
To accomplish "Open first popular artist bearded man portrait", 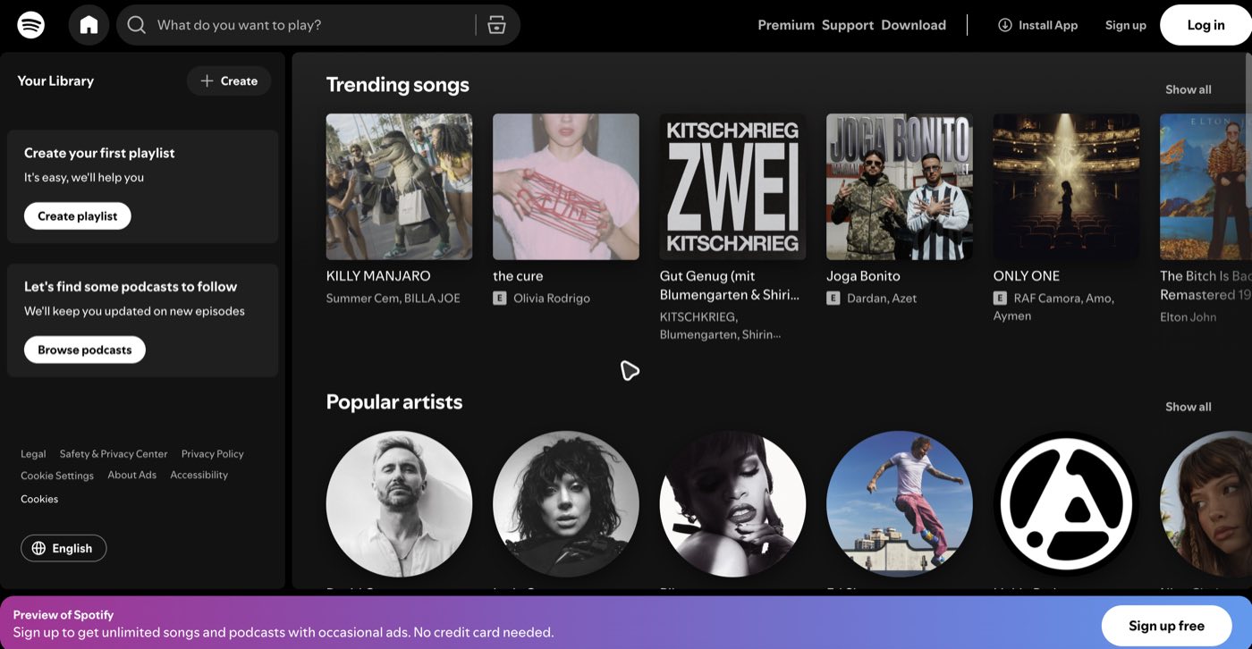I will pyautogui.click(x=399, y=504).
